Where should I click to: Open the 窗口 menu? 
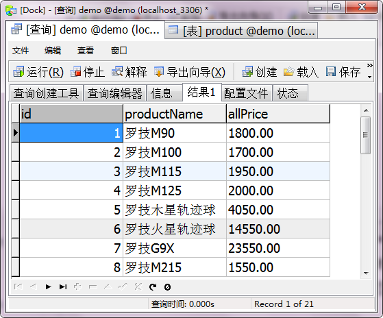pos(119,51)
